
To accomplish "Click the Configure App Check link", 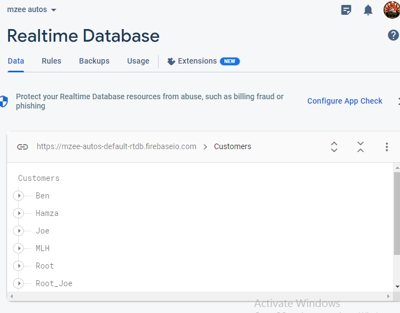I will point(345,101).
